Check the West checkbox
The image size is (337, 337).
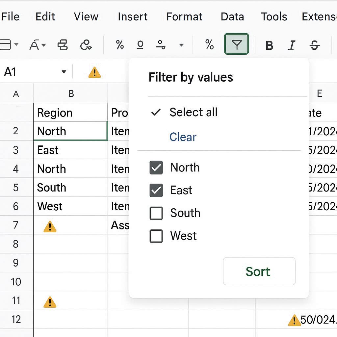tap(156, 236)
